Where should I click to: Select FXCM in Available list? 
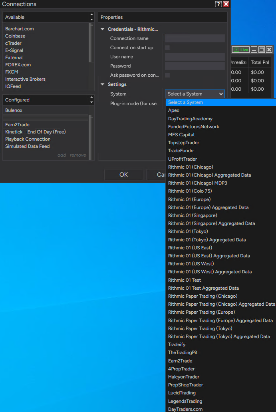click(x=12, y=72)
